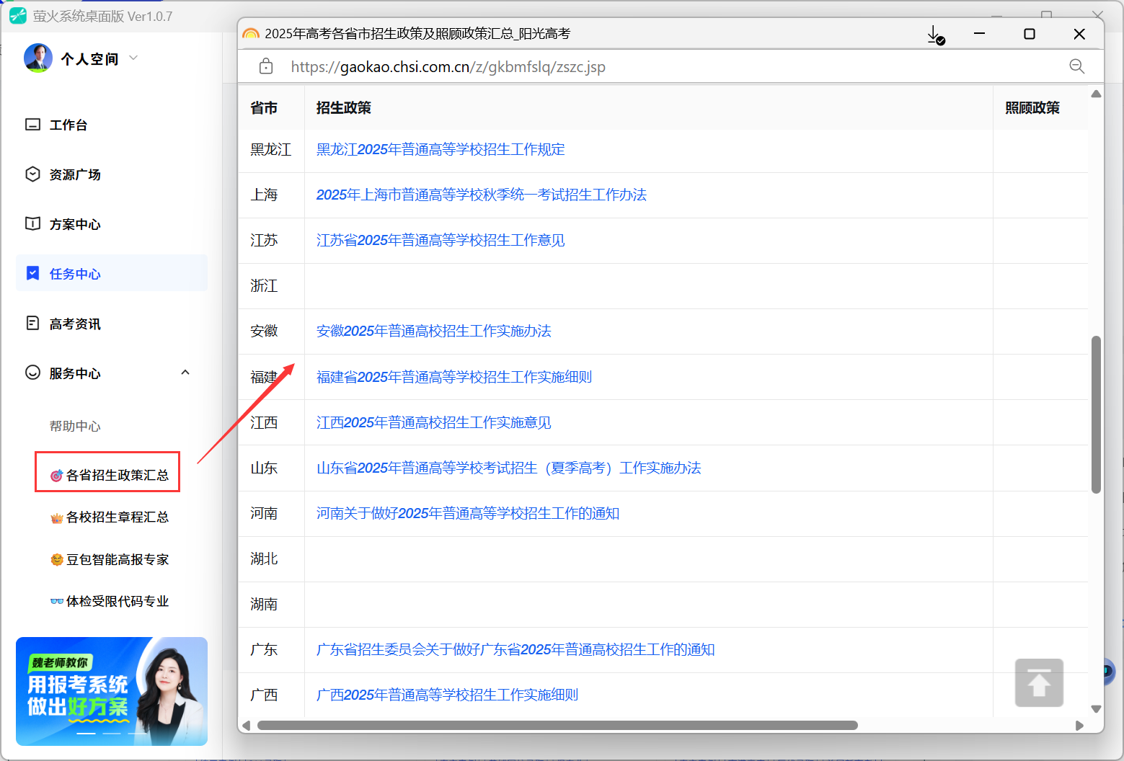The image size is (1124, 761).
Task: Click the magnifier search icon in address bar
Action: [x=1077, y=66]
